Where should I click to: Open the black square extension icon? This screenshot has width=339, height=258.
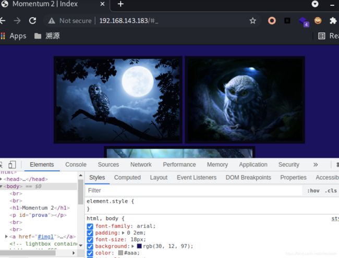coord(287,21)
